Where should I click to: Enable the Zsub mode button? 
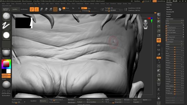(x=89, y=8)
